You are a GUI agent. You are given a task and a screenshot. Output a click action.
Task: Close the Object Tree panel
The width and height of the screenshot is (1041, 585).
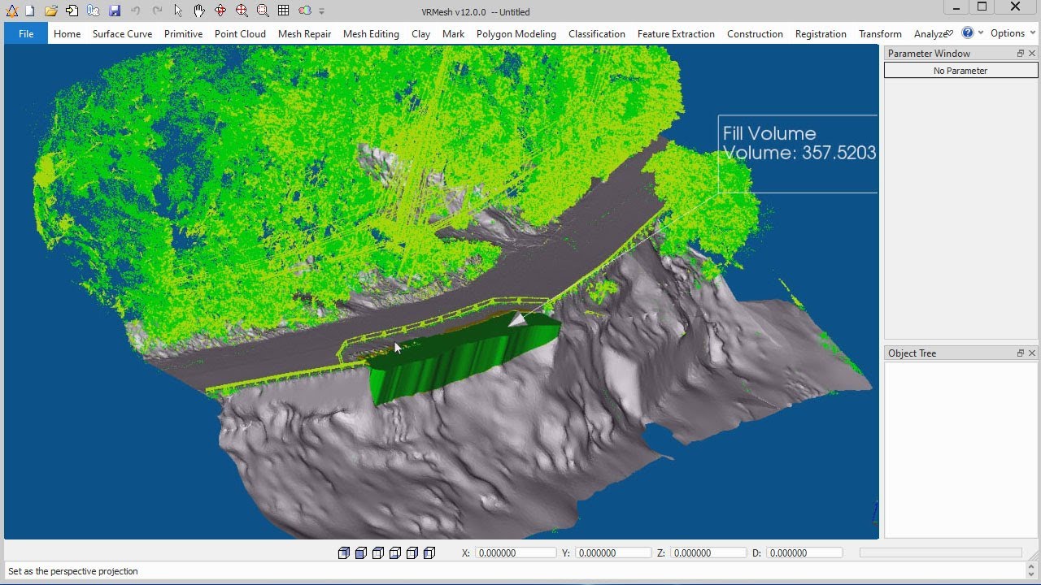coord(1032,353)
